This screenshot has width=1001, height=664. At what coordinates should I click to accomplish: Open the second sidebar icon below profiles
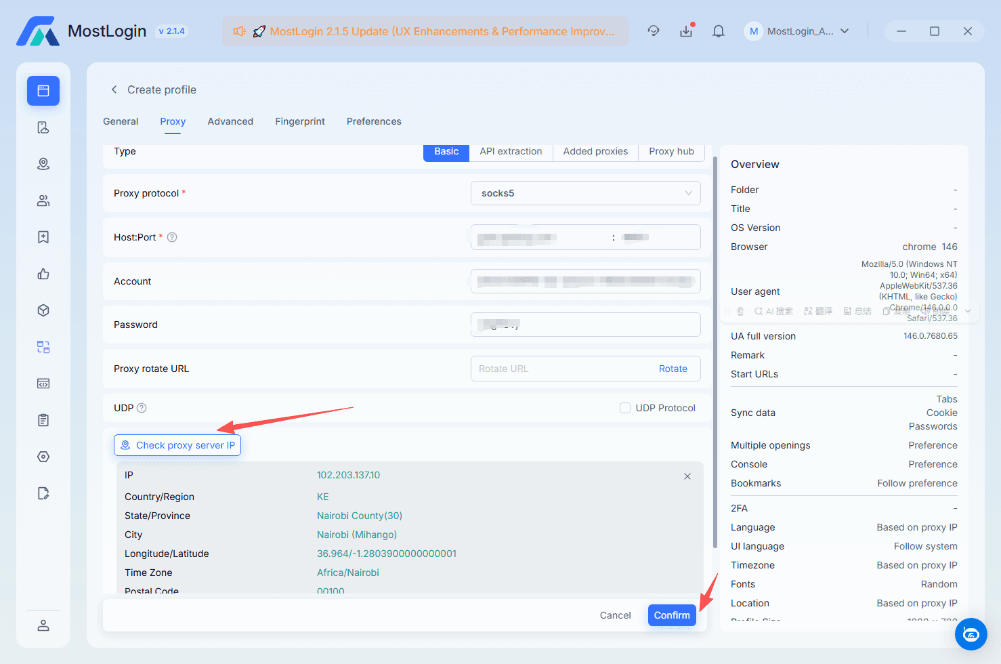tap(43, 127)
